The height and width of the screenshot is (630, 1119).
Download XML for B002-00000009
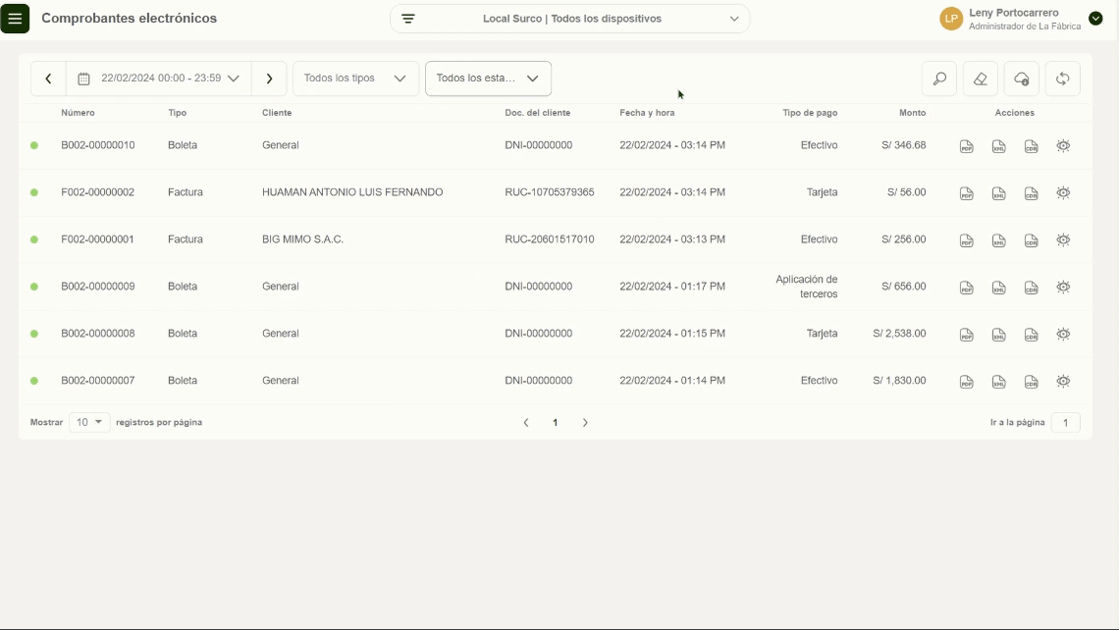pyautogui.click(x=998, y=288)
